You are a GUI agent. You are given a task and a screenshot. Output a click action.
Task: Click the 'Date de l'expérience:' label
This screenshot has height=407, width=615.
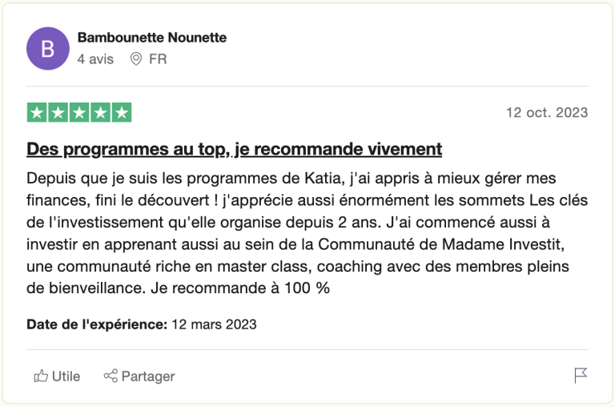tap(97, 324)
